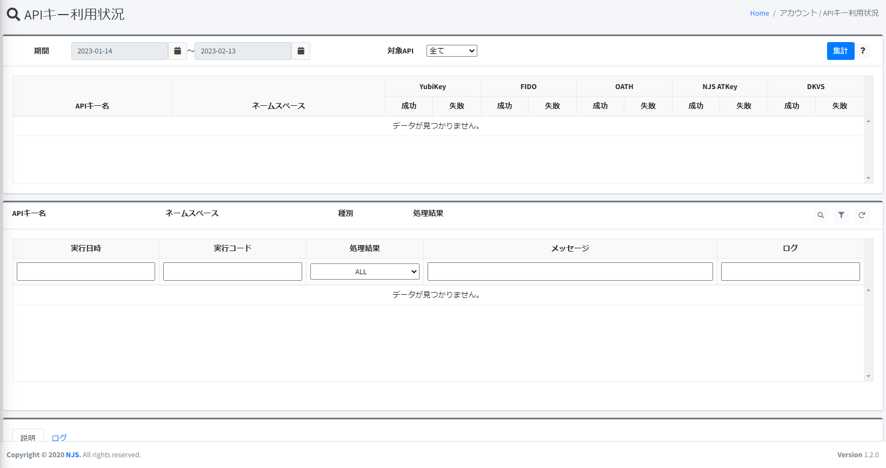Click the search magnifier icon in the log panel
This screenshot has width=886, height=468.
click(821, 215)
